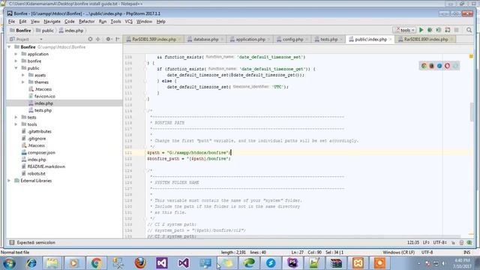Expand External Libraries node
480x270 pixels.
click(x=9, y=181)
